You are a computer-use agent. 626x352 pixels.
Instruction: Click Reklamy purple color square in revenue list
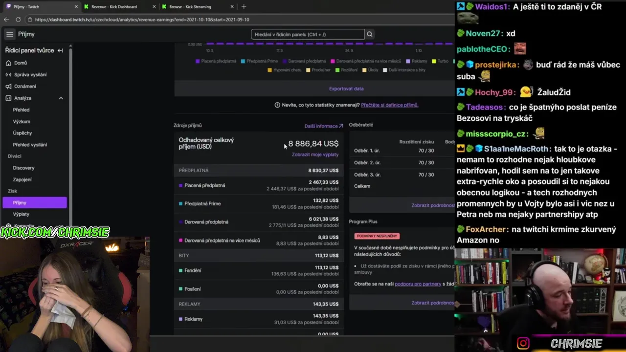pos(180,319)
